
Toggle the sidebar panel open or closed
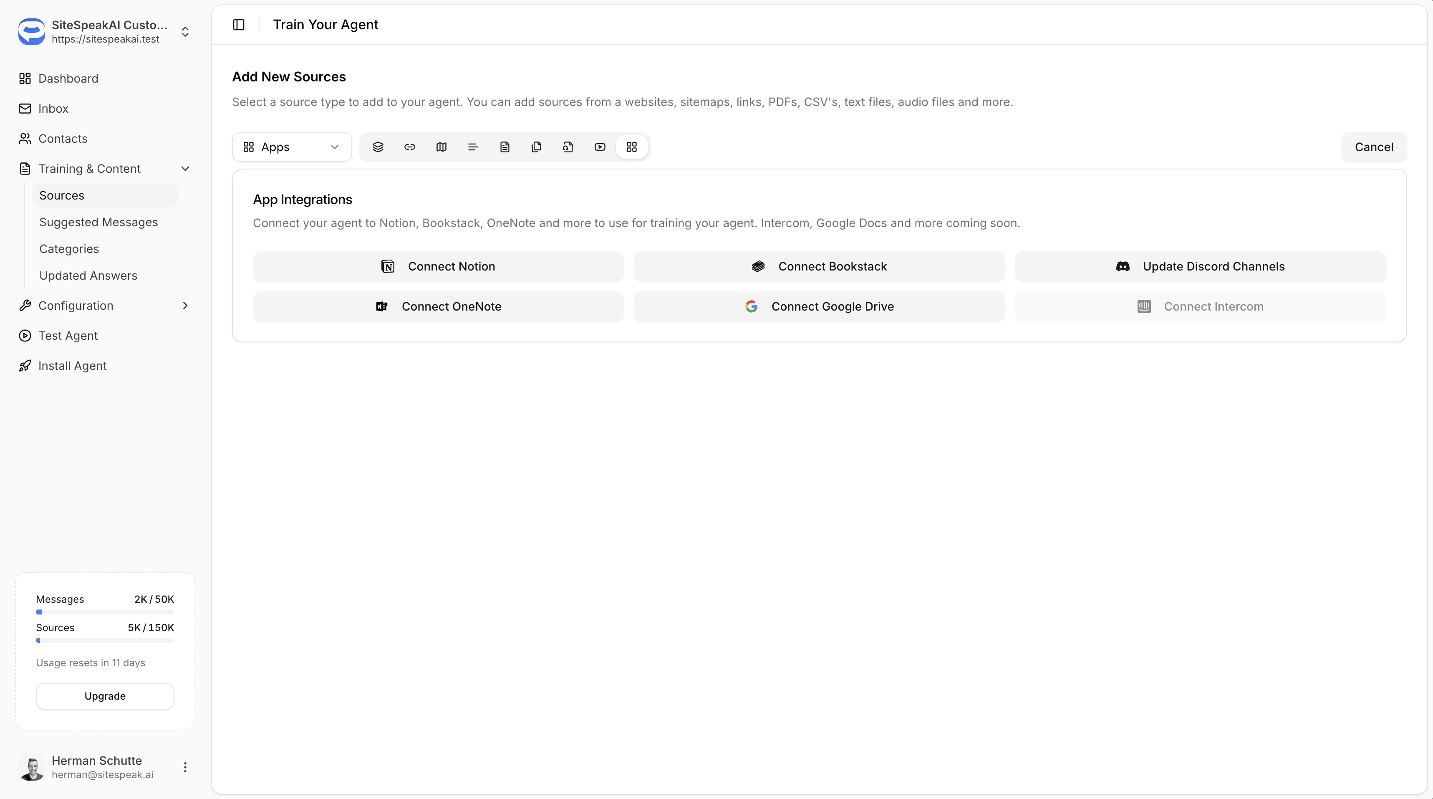pyautogui.click(x=239, y=25)
